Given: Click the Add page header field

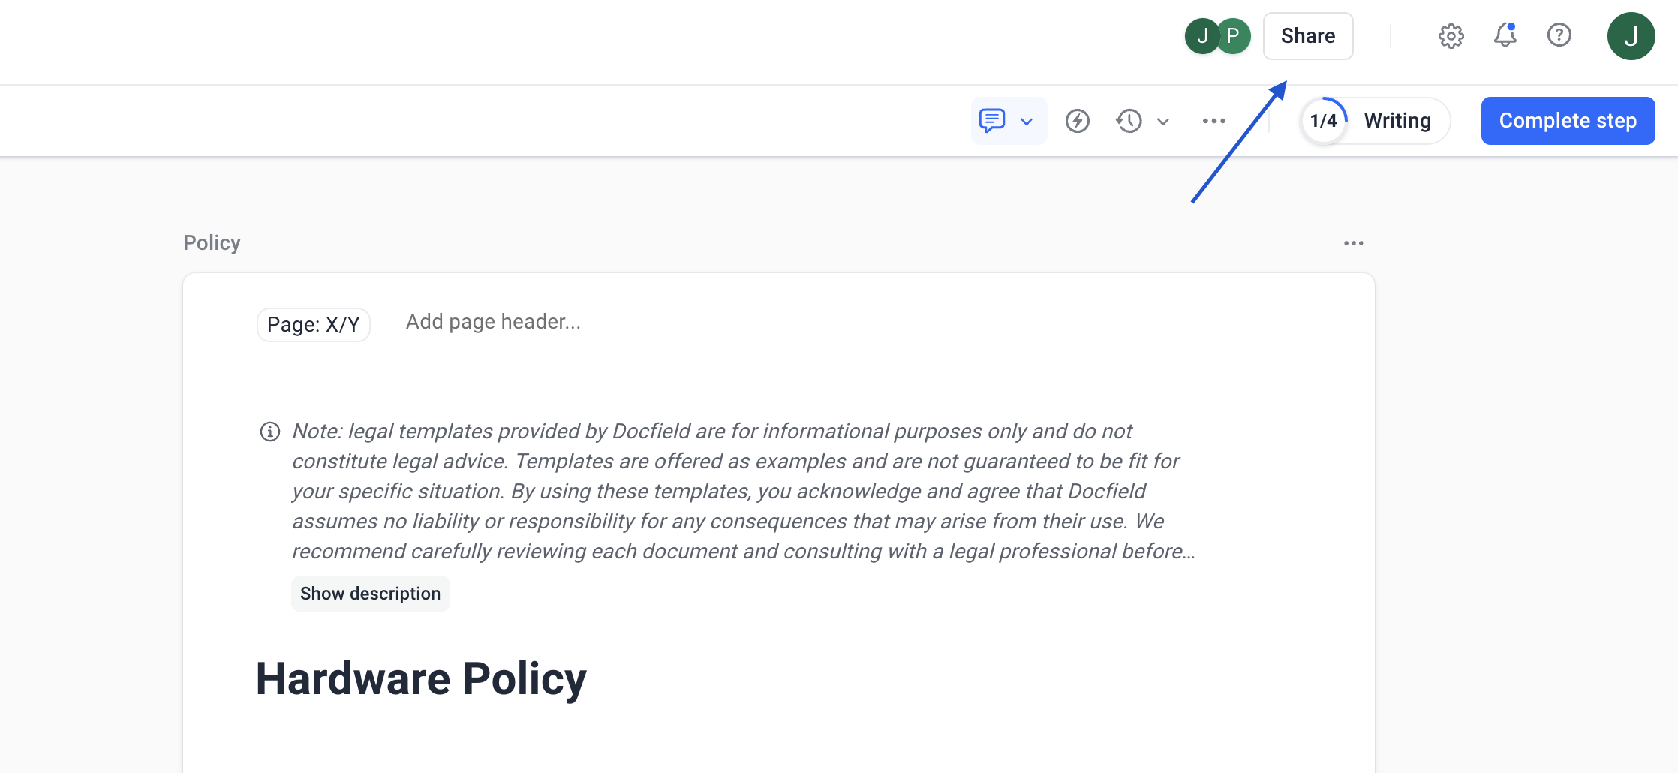Looking at the screenshot, I should pos(493,322).
